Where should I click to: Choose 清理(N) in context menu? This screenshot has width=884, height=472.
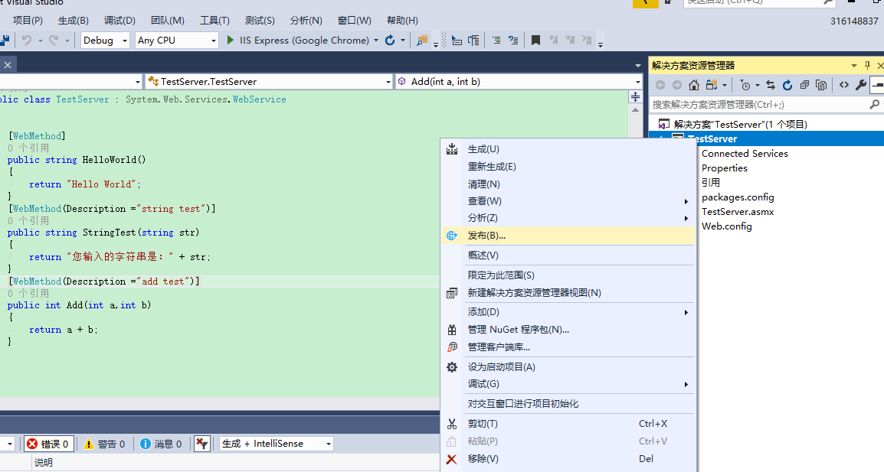point(568,184)
